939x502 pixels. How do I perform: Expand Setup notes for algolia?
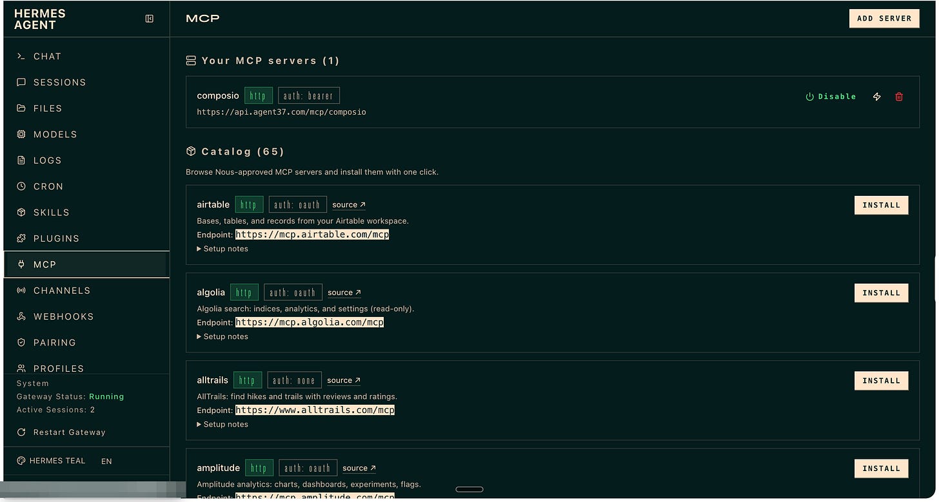[222, 336]
